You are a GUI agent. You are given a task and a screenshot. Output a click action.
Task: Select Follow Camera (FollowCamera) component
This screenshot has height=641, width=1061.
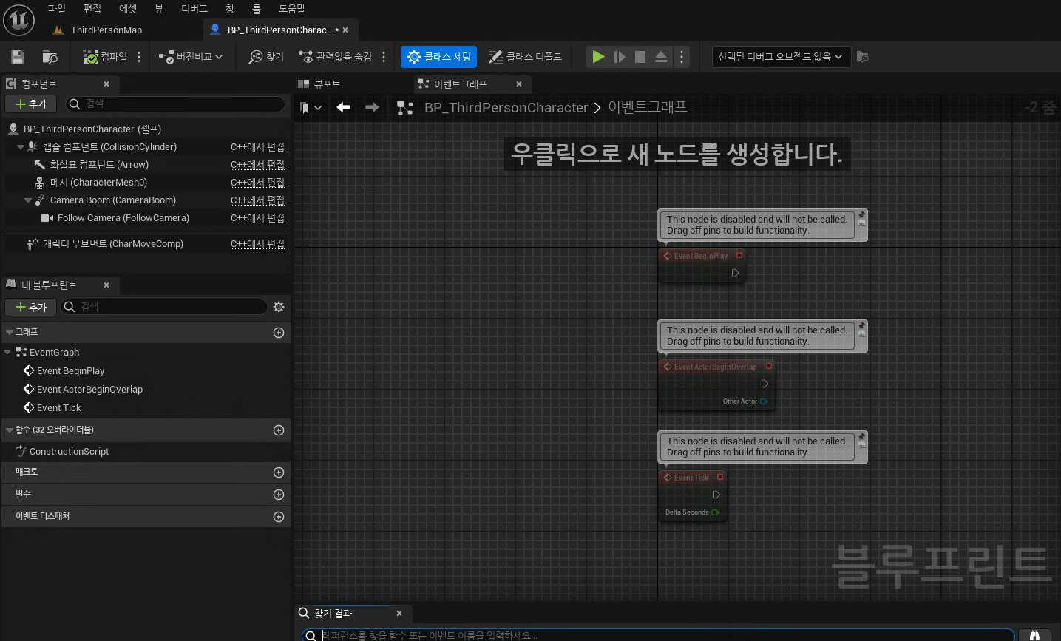tap(123, 218)
